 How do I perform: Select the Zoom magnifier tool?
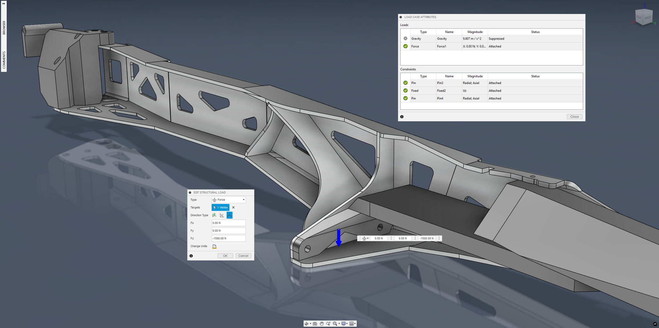328,323
